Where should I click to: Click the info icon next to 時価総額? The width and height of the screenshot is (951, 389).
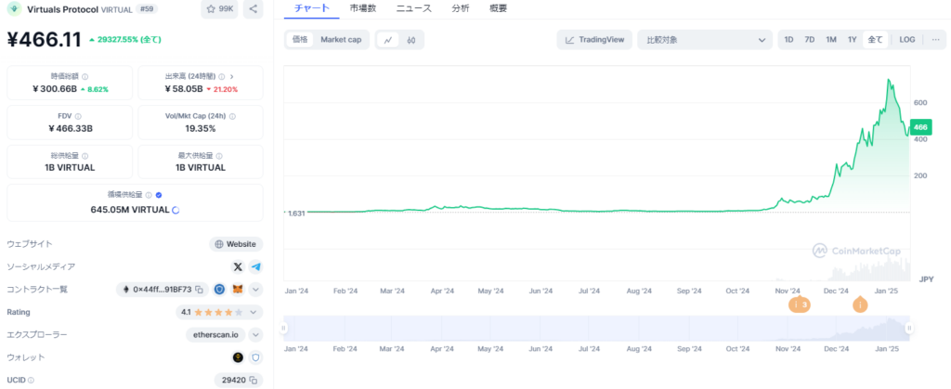pos(85,77)
